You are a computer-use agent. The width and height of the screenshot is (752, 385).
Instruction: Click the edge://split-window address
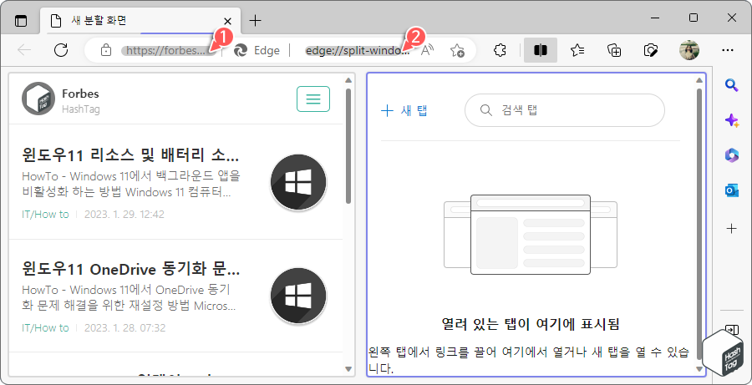358,51
